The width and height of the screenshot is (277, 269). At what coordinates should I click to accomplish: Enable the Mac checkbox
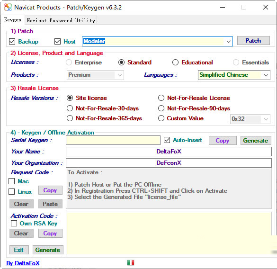click(12, 181)
